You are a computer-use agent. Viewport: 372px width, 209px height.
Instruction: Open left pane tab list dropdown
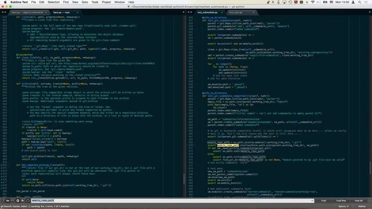click(184, 12)
